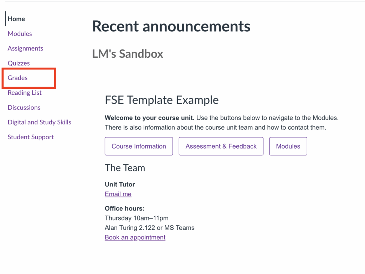Go to Home in the course navigation
Screen dimensions: 365x274
point(16,19)
